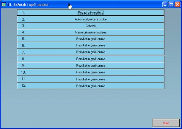Open item 3 Sažetak
This screenshot has width=182, height=129.
tap(91, 26)
